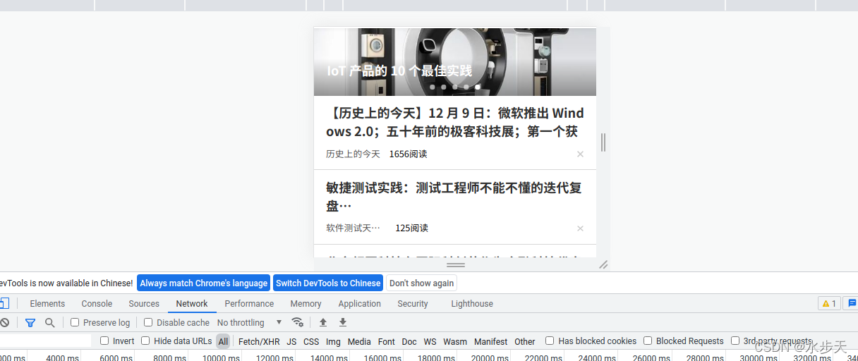
Task: Select the All request type filter
Action: [x=223, y=341]
